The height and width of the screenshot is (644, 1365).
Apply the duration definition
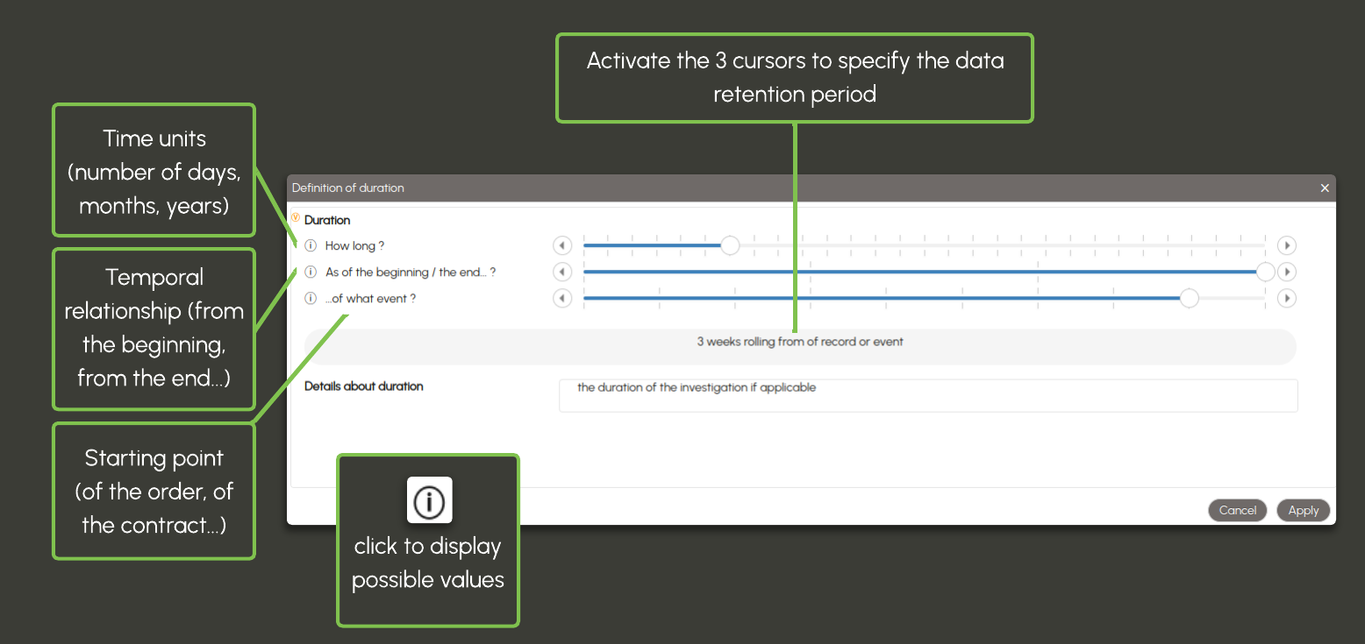[x=1303, y=511]
